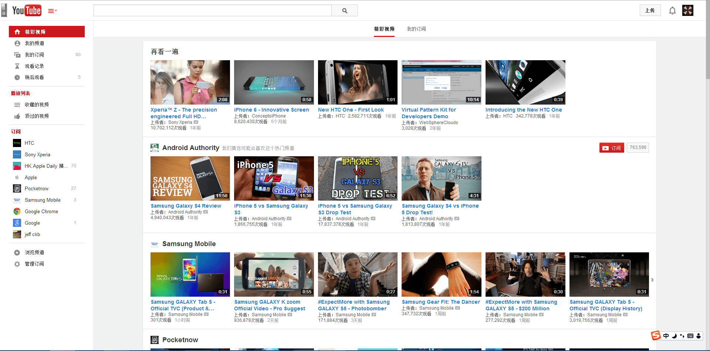Toggle Chinese 中 input mode
Image resolution: width=710 pixels, height=351 pixels.
pos(666,336)
